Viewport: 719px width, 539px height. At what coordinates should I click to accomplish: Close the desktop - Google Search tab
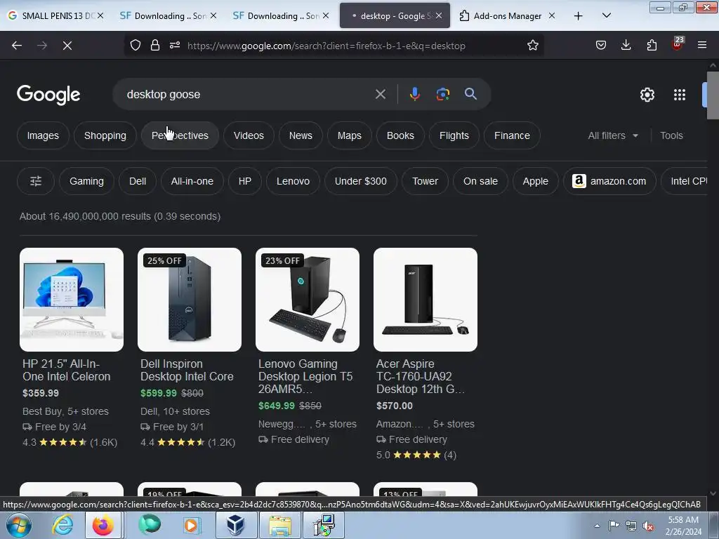click(x=439, y=15)
